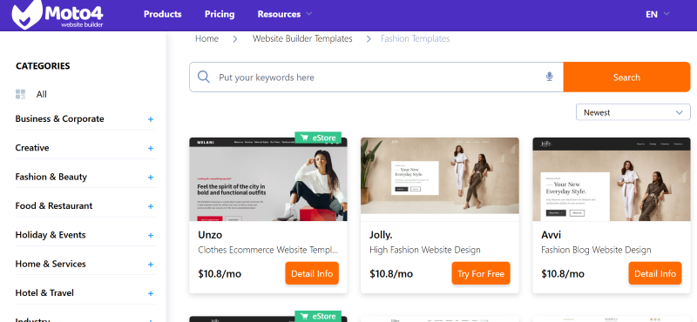Click Business & Corporate category label

coord(59,118)
